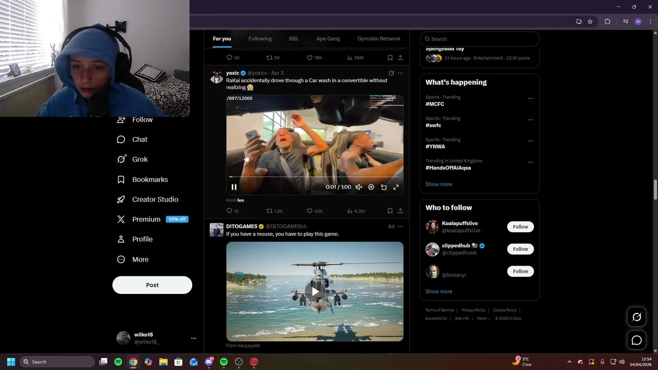Reply to the yoxic post
Image resolution: width=658 pixels, height=370 pixels.
pos(233,211)
